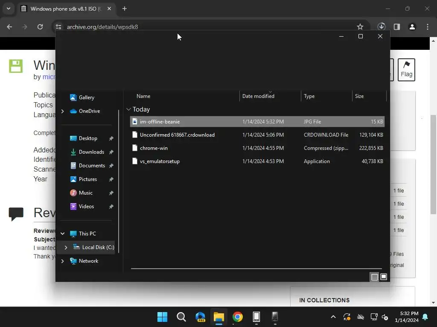Viewport: 437px width, 327px height.
Task: Click the chrome-win file icon
Action: tap(134, 148)
